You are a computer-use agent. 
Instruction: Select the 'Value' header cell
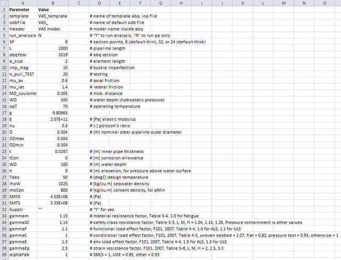click(53, 10)
